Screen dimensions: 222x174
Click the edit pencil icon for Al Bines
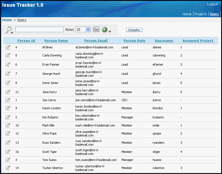pyautogui.click(x=8, y=47)
